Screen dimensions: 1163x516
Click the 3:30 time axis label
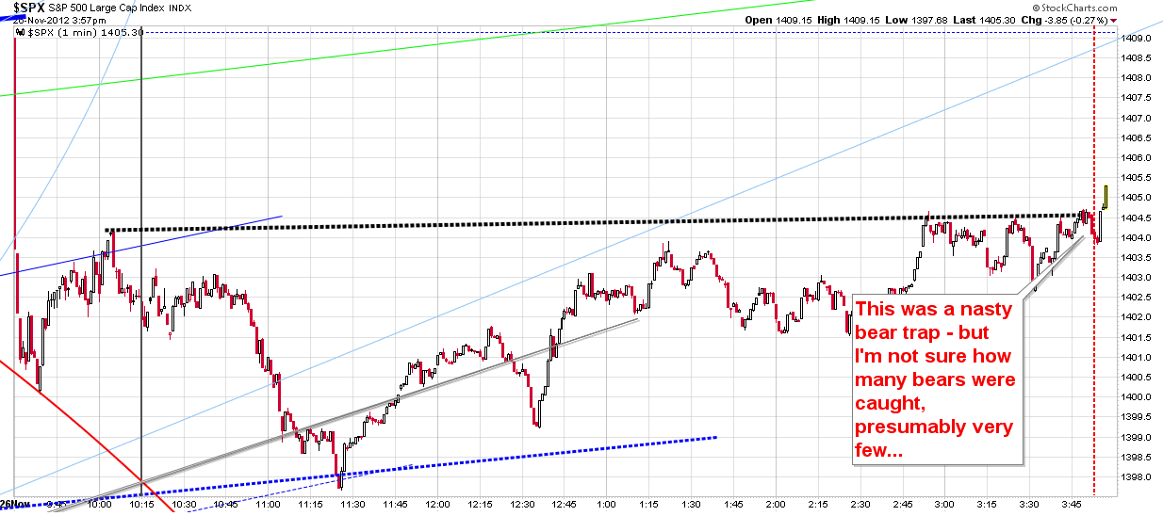pyautogui.click(x=1028, y=505)
